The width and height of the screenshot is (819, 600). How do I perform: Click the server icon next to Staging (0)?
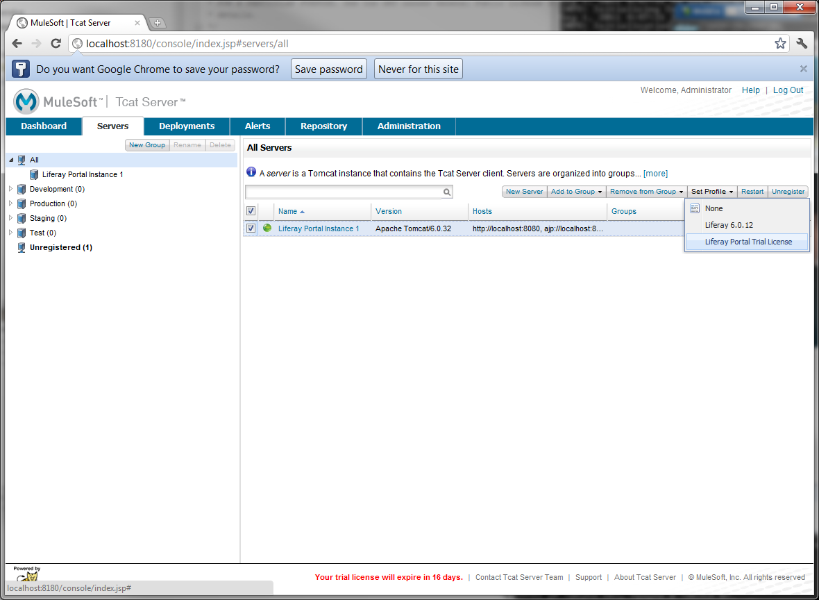coord(22,219)
